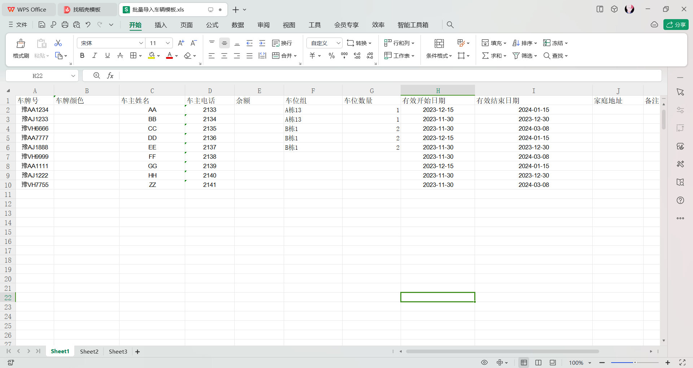Click the Increase decimal places icon
This screenshot has height=368, width=693.
357,56
